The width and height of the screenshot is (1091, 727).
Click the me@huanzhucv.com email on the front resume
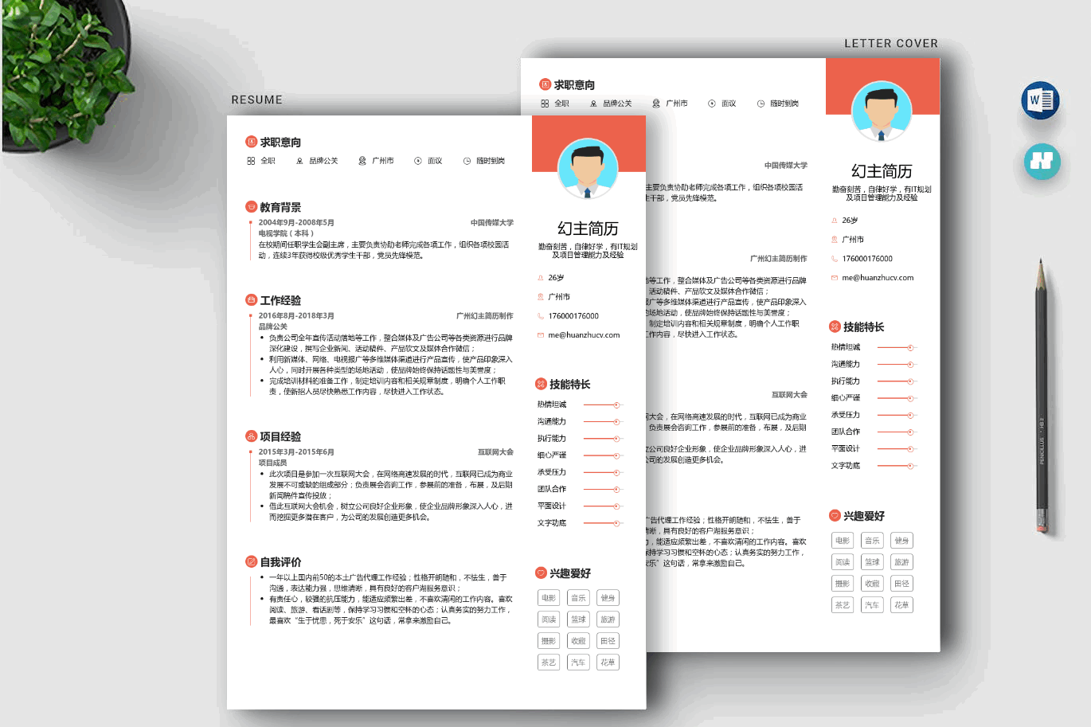click(584, 335)
